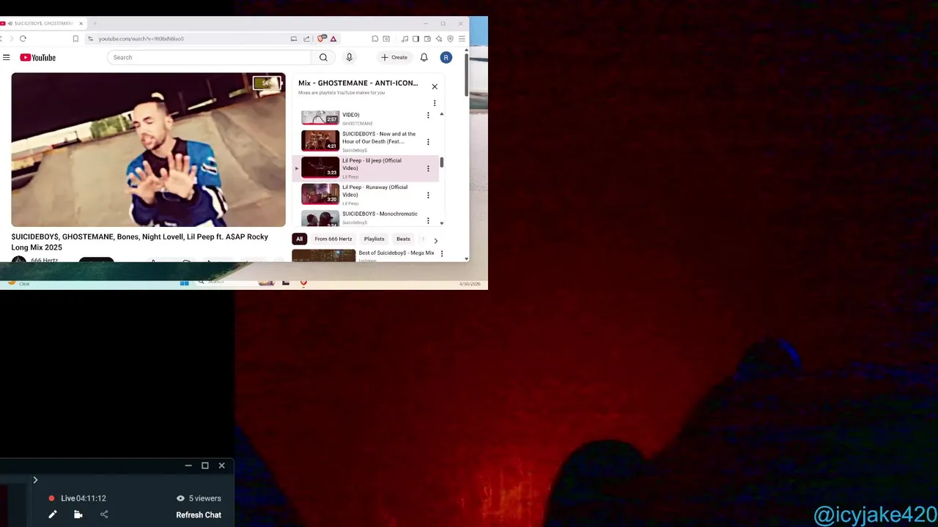Go back with browser back arrow

[x=1, y=39]
